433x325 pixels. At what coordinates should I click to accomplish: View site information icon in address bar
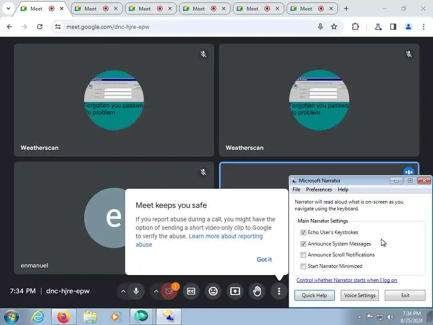tap(58, 27)
